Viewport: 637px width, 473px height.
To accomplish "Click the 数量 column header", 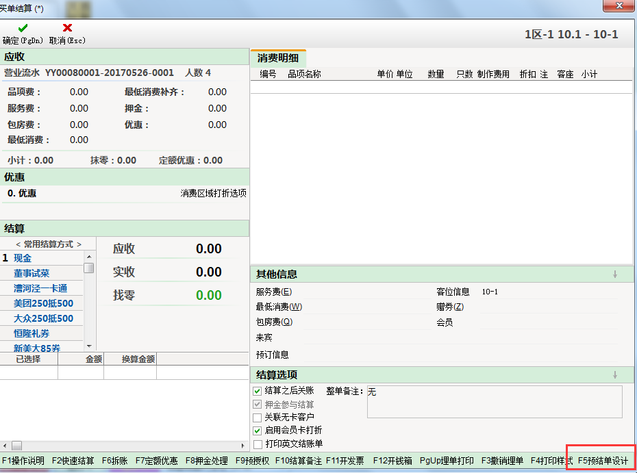I will (436, 74).
